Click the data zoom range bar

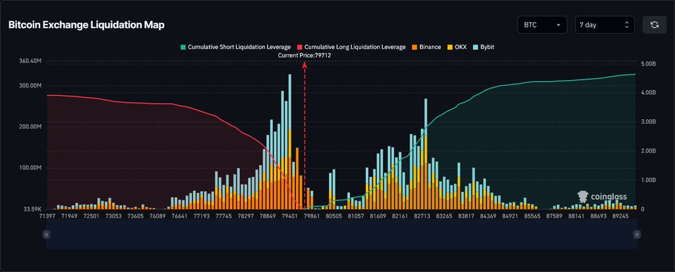click(341, 234)
